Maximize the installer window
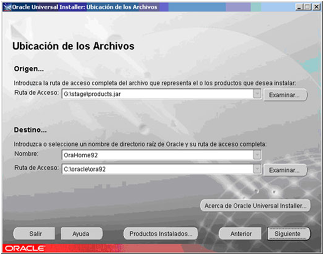 coord(307,7)
